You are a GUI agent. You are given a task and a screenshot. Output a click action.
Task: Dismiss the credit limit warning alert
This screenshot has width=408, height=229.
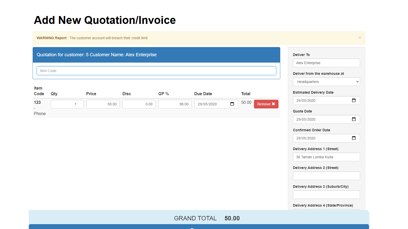coord(360,38)
